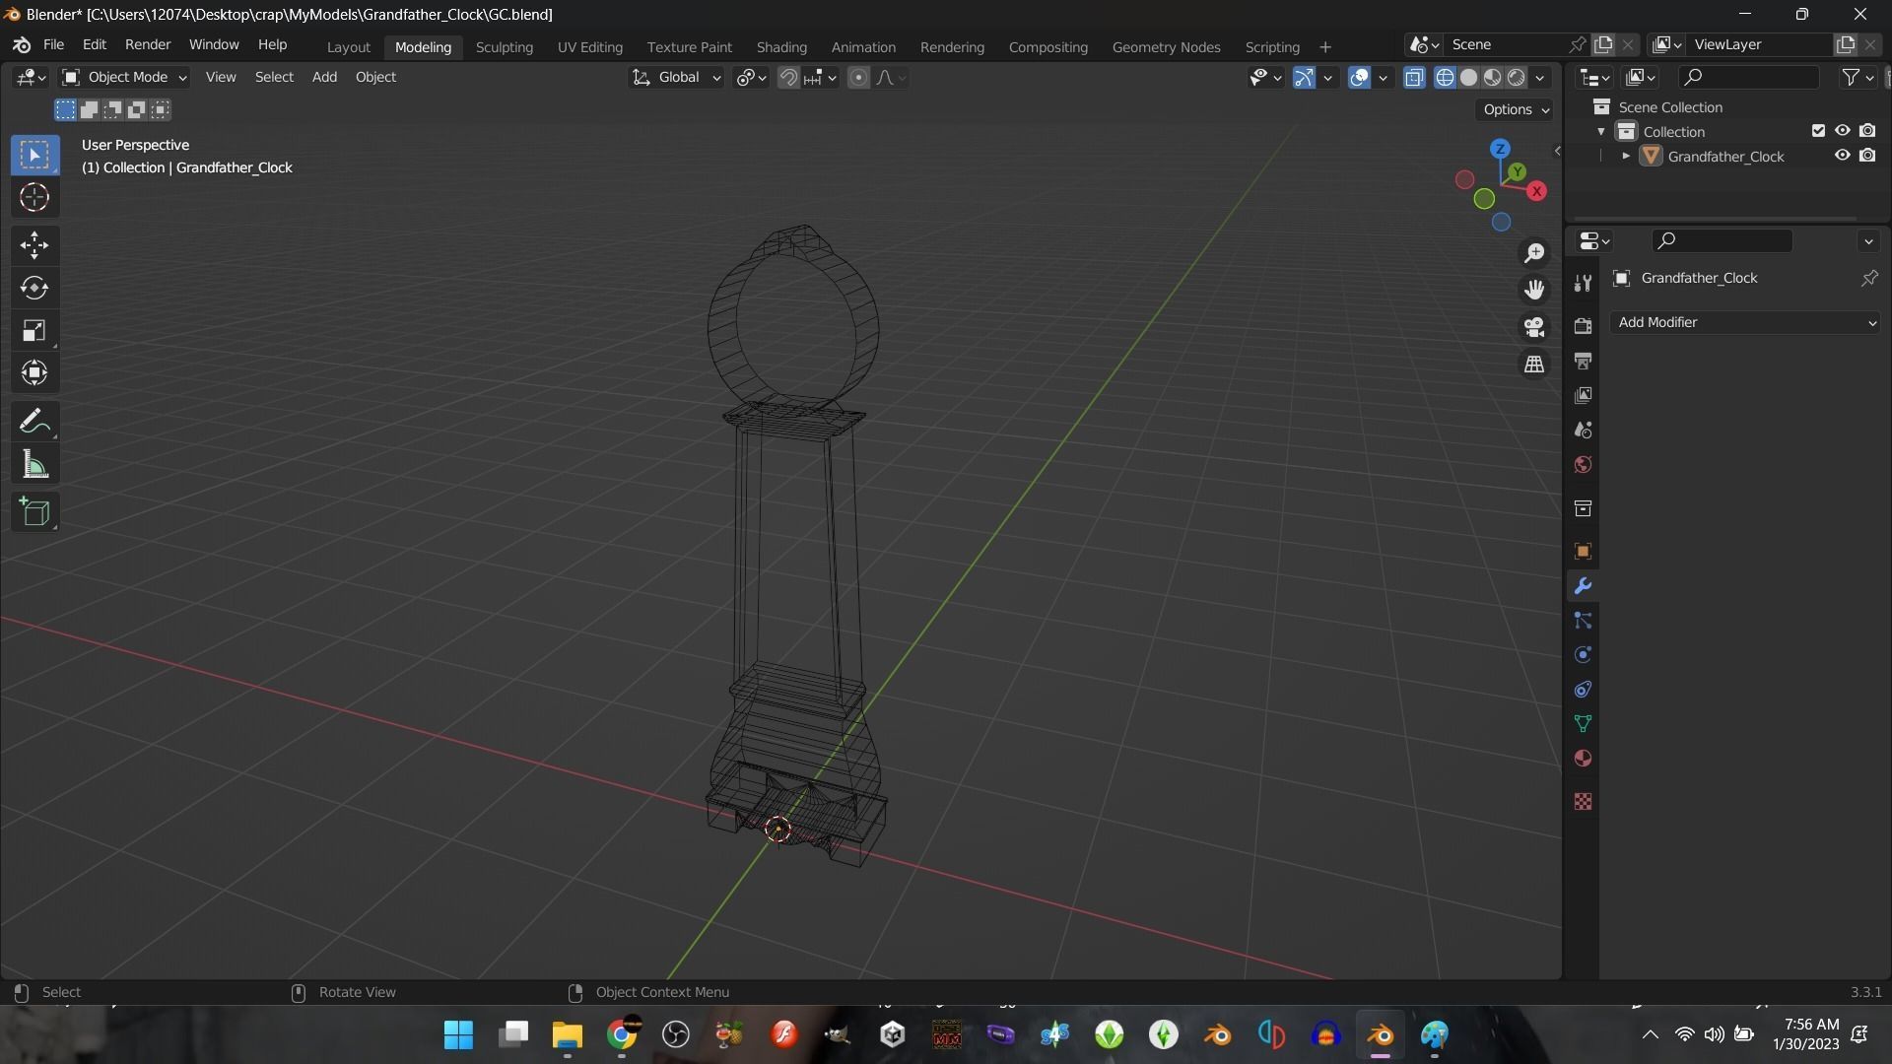Image resolution: width=1892 pixels, height=1064 pixels.
Task: Open the Output properties tab
Action: (1583, 361)
